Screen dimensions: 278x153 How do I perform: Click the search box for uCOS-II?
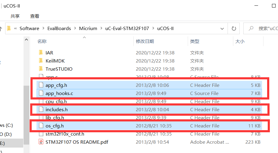tap(260, 29)
